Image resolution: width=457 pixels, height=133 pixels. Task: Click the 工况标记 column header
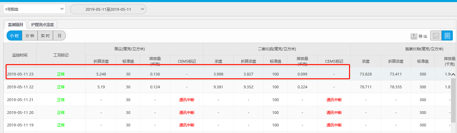coord(61,55)
